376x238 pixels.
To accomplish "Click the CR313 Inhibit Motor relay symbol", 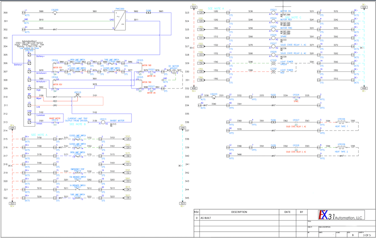I will pos(103,121).
